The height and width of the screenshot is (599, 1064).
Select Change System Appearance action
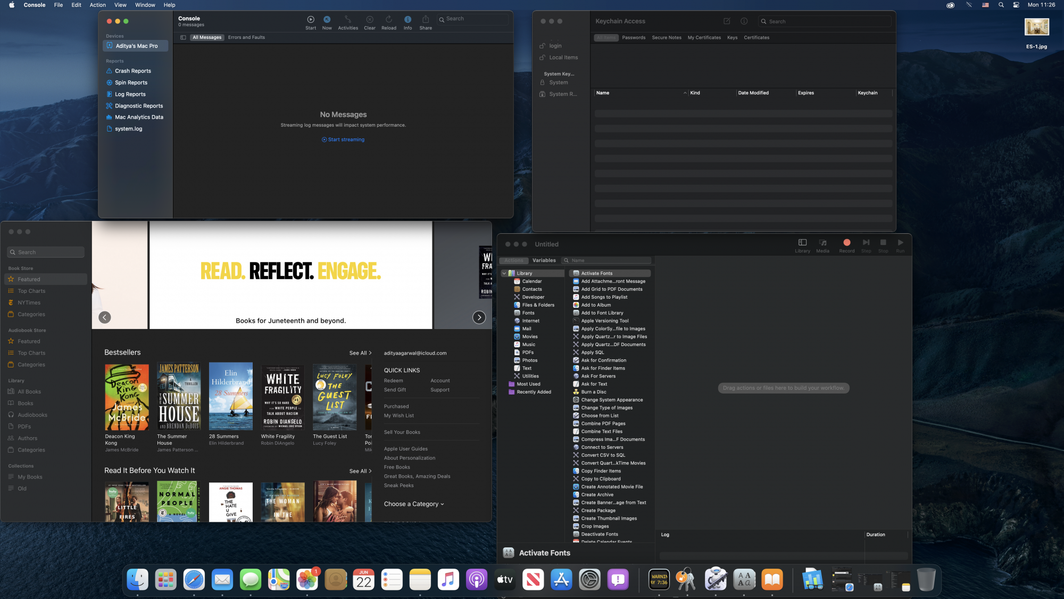click(x=611, y=400)
